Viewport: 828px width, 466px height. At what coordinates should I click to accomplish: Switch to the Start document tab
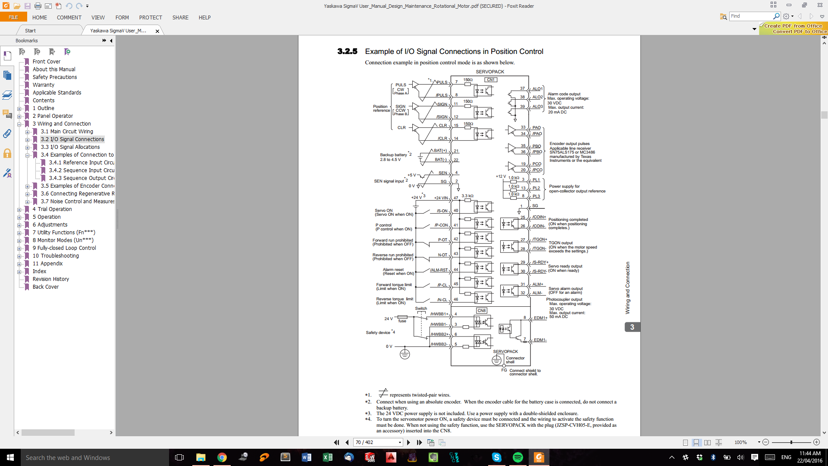[x=30, y=31]
